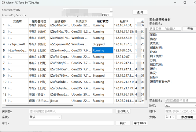The image size is (196, 132).
Task: Minimize the Aliyun AK Tools window
Action: point(175,3)
